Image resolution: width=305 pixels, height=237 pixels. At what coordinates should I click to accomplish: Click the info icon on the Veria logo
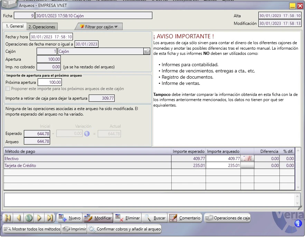tap(298, 224)
